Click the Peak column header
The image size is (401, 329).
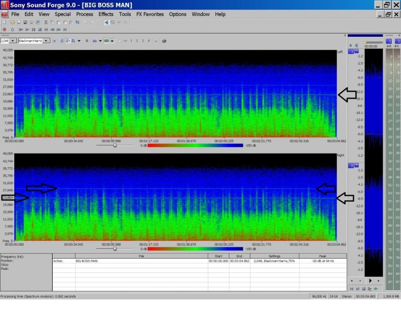pos(322,256)
